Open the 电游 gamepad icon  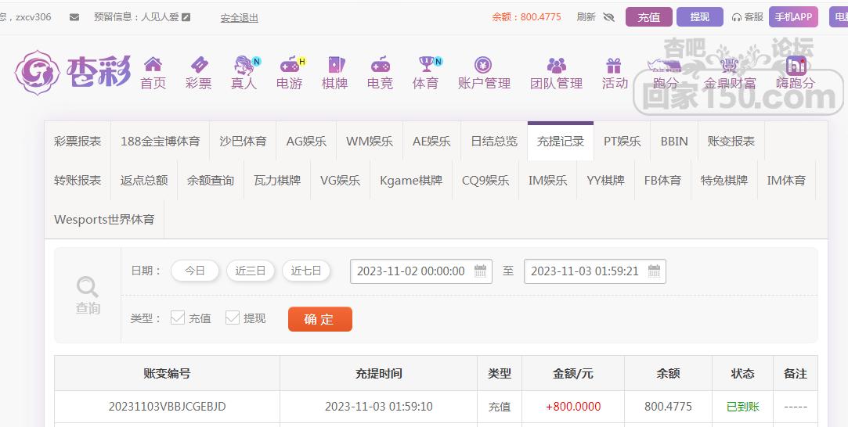pyautogui.click(x=291, y=65)
